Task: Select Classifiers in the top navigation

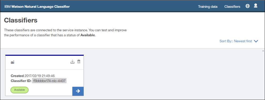Action: click(x=232, y=7)
